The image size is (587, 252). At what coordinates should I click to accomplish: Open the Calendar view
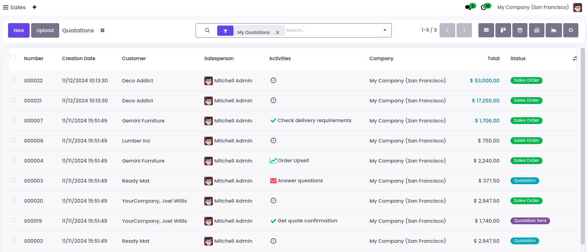pyautogui.click(x=520, y=30)
